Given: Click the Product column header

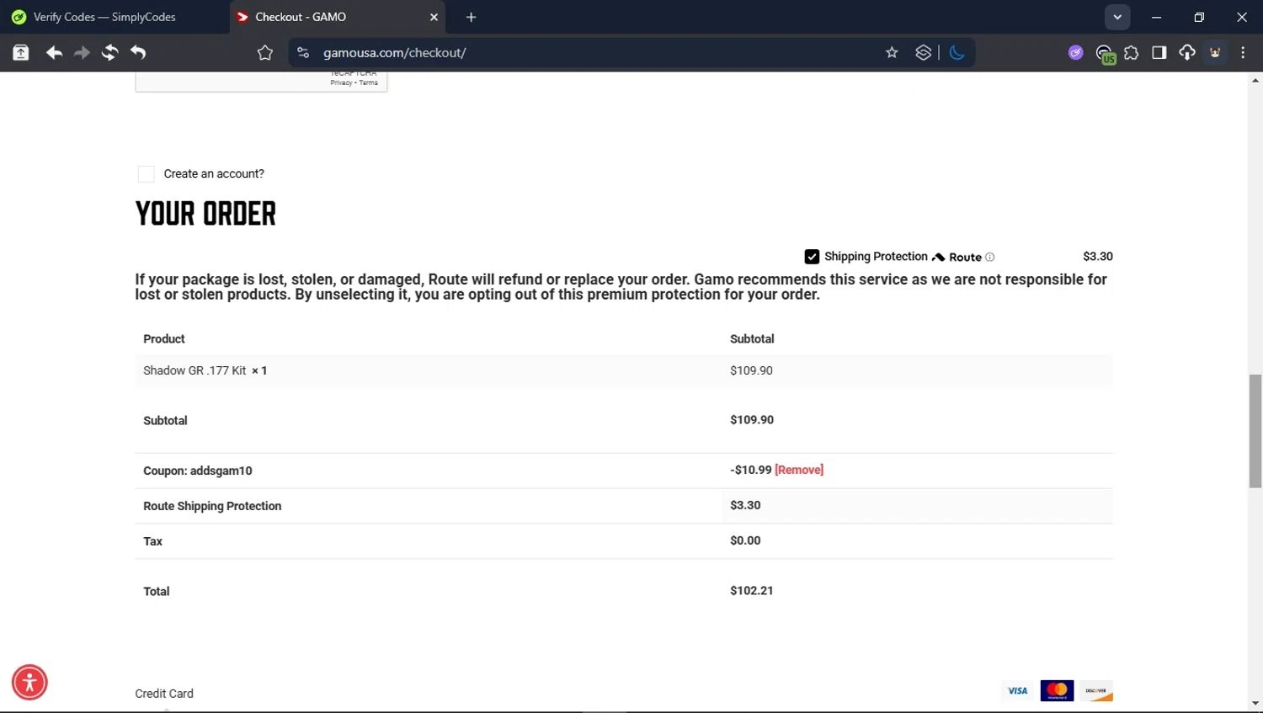Looking at the screenshot, I should tap(164, 339).
